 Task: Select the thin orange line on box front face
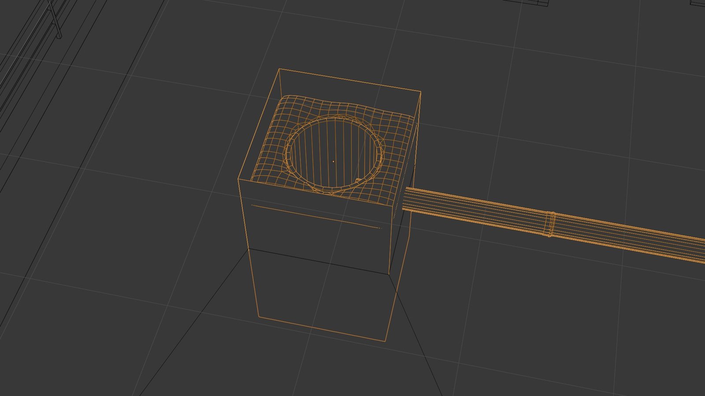(x=315, y=216)
